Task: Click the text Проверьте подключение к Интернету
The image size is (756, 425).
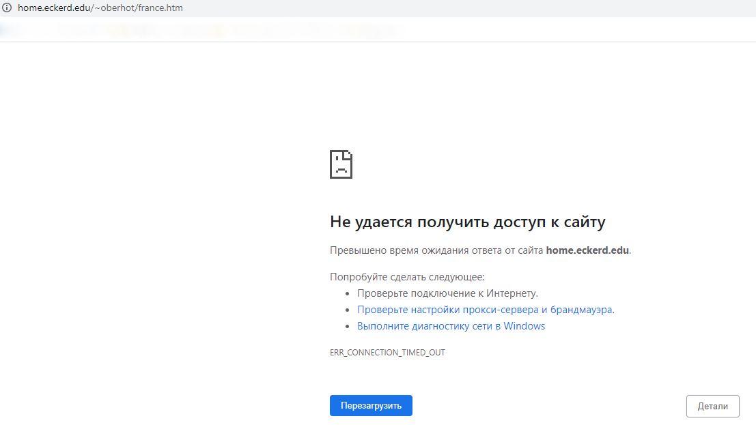Action: (x=447, y=293)
